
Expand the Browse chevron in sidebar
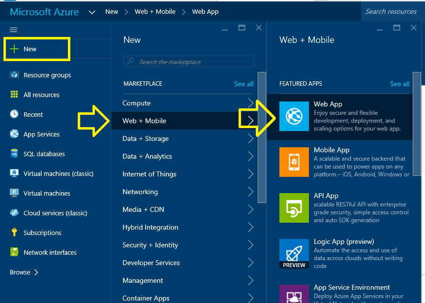point(36,272)
